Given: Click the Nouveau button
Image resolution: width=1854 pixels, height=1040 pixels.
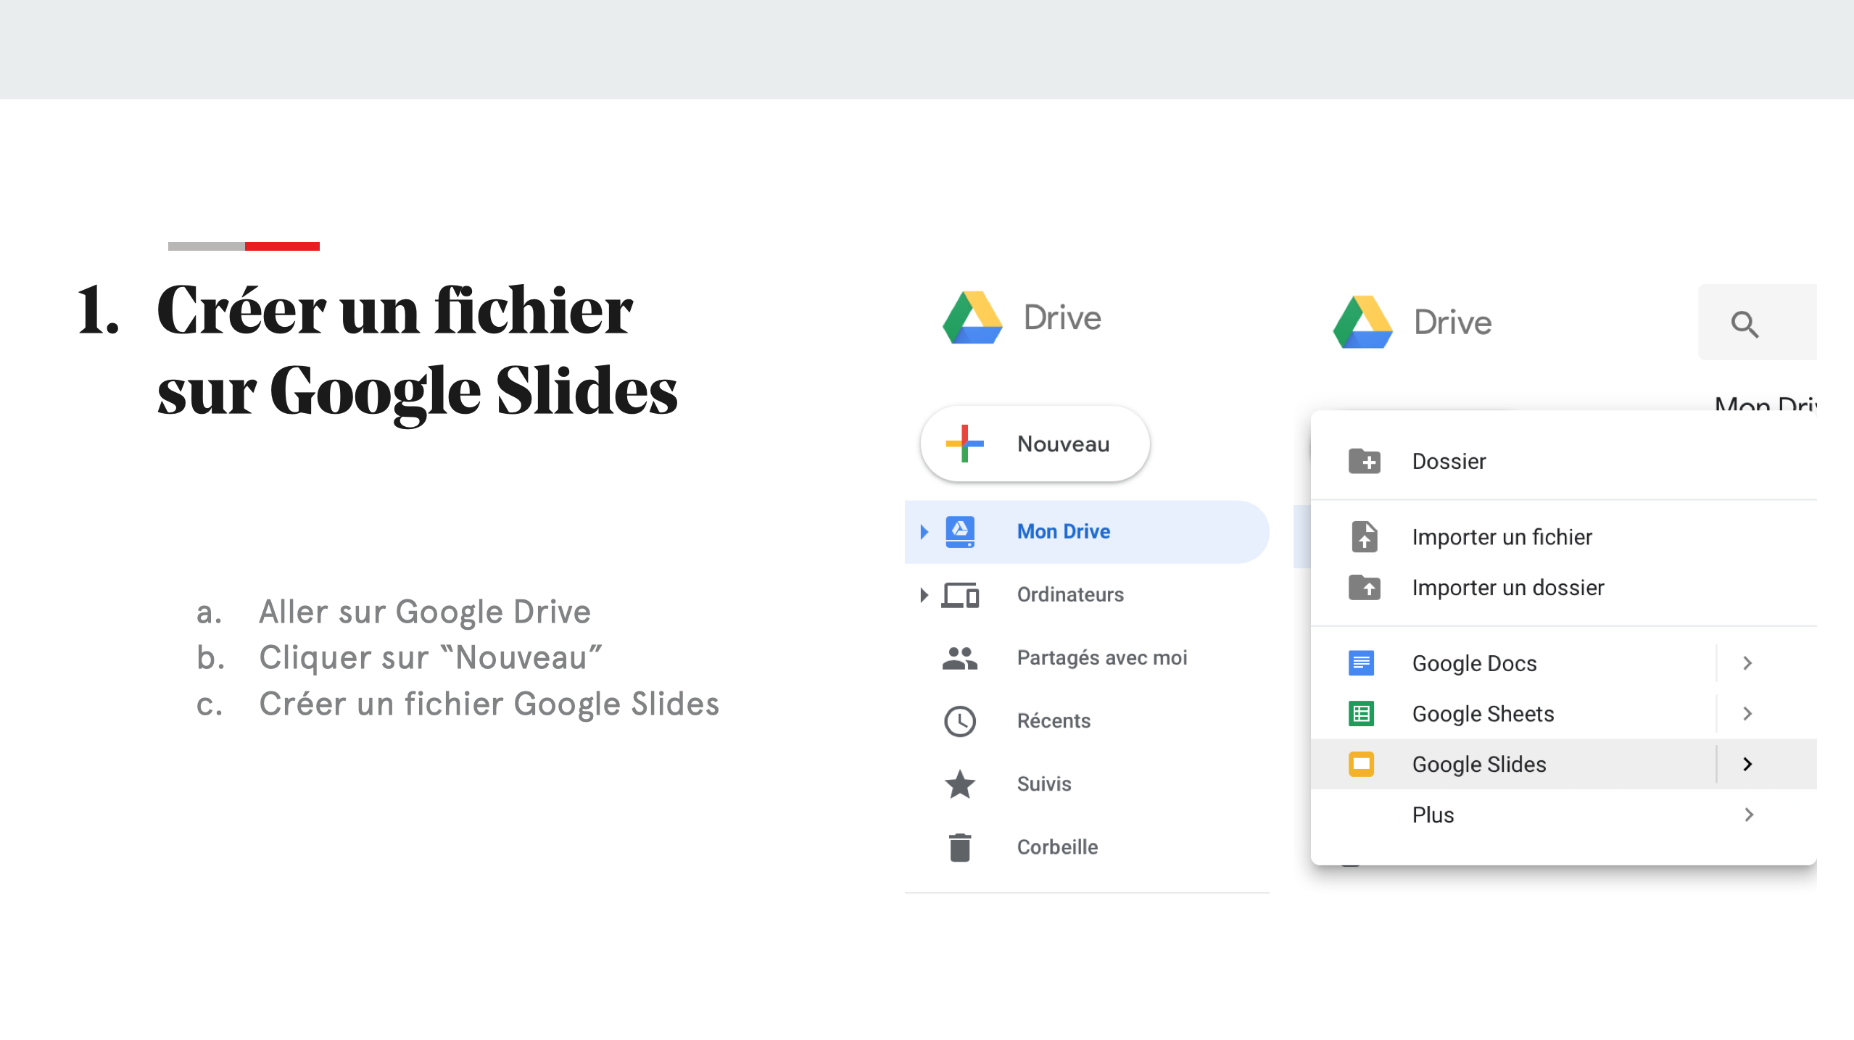Looking at the screenshot, I should 1035,444.
